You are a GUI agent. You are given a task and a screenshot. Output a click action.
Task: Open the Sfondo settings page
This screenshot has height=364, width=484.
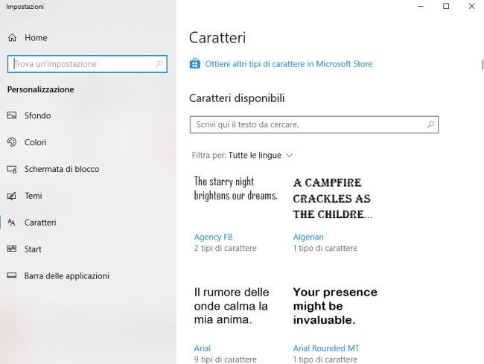point(37,115)
